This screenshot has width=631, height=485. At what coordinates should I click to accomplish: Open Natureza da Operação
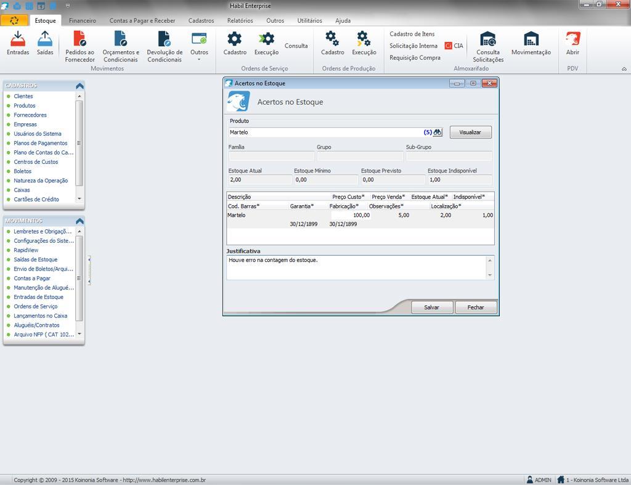[41, 181]
